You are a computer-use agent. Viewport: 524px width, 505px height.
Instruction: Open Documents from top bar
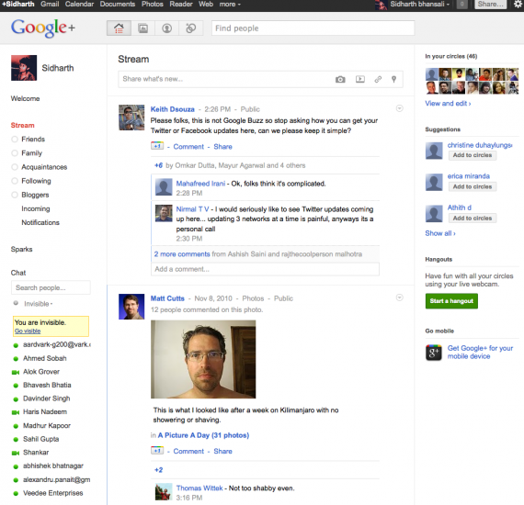(x=118, y=4)
